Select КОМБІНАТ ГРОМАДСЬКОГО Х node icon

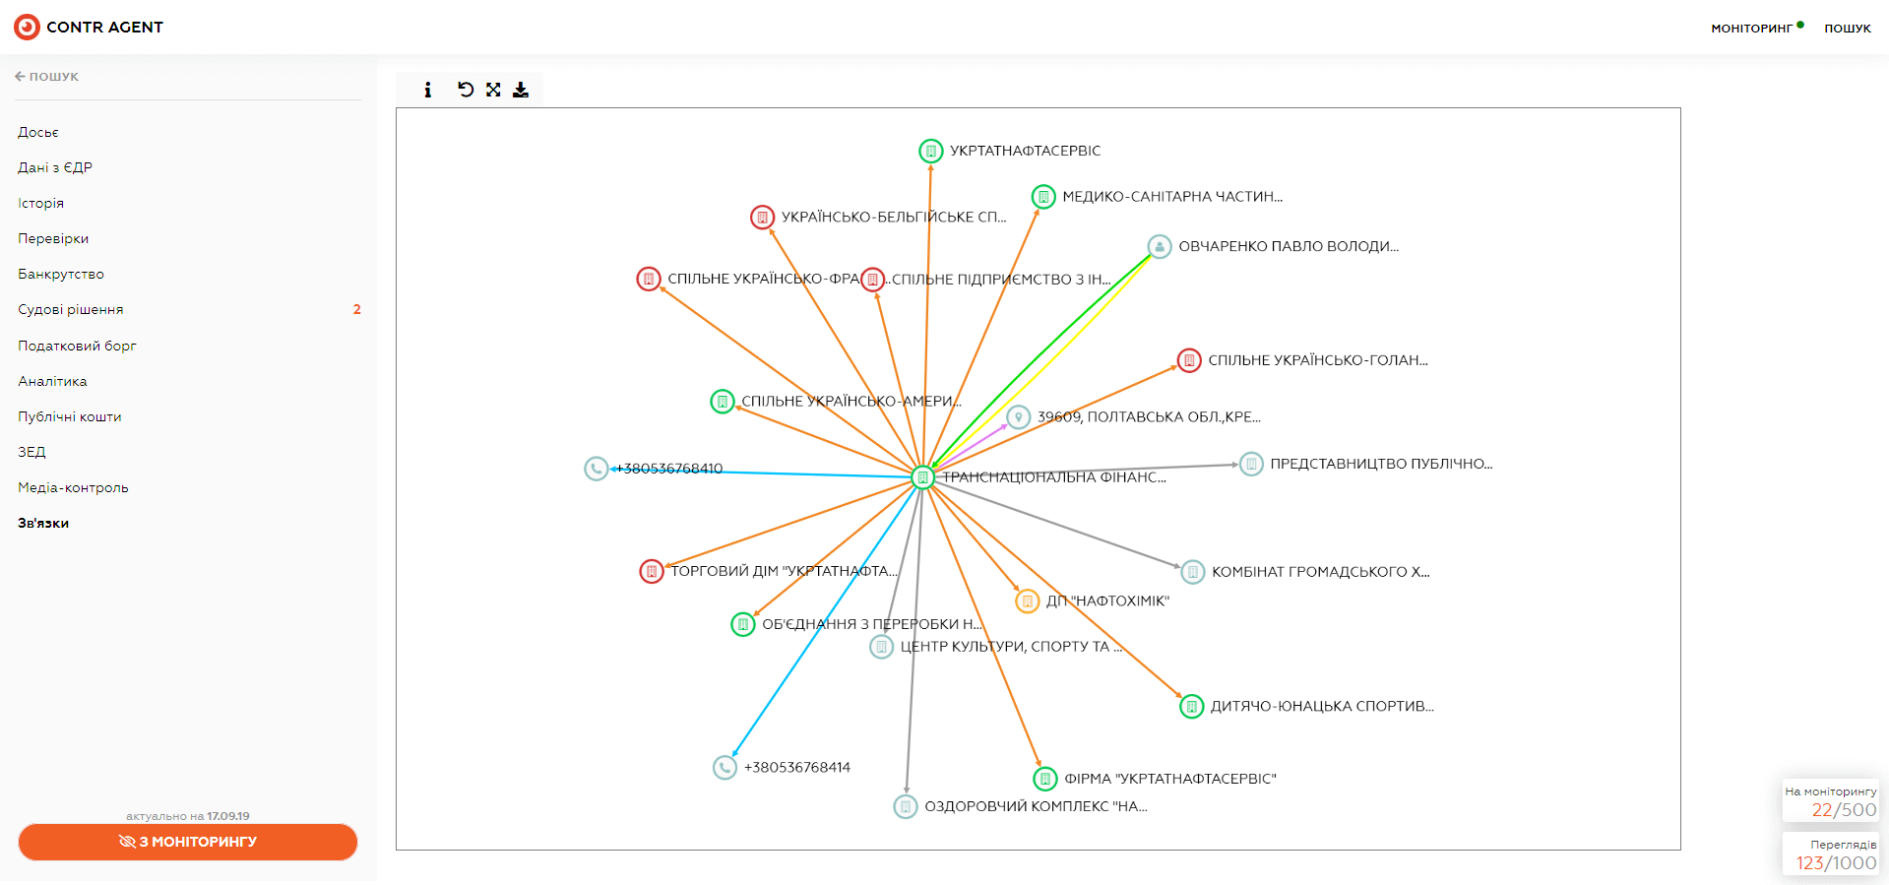1193,572
